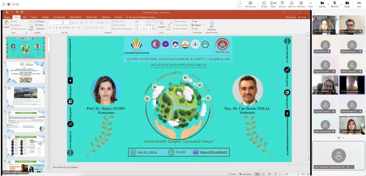
Task: Open Tümü more actions menu
Action: [x=310, y=4]
